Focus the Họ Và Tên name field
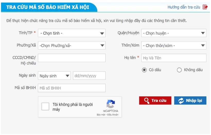211x135 pixels. pos(174,58)
